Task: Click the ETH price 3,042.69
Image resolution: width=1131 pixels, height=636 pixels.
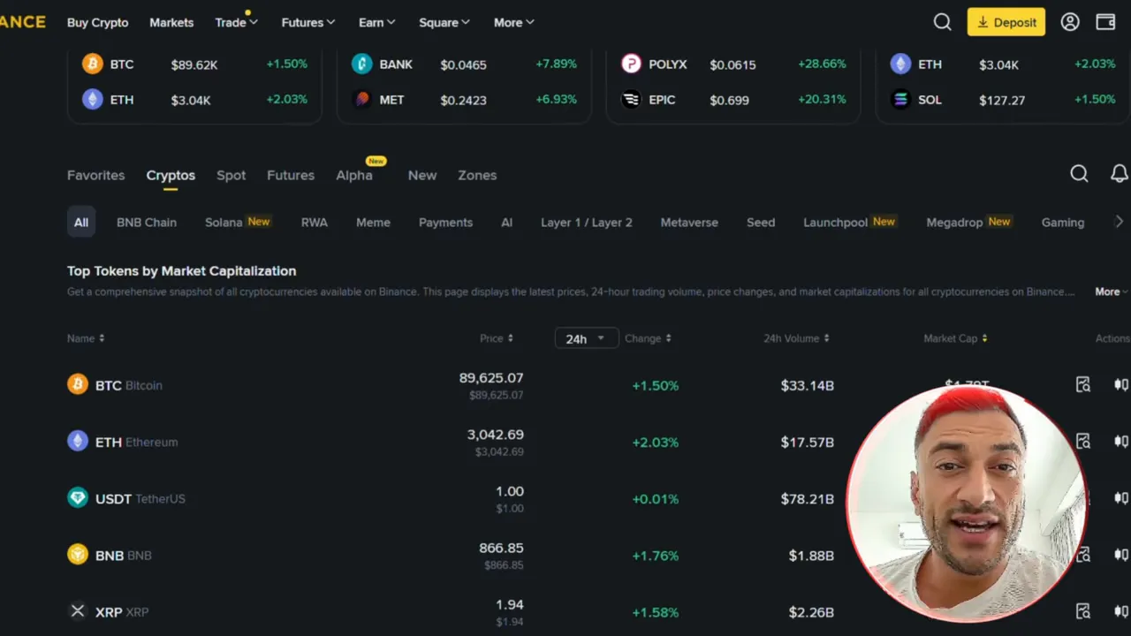Action: tap(495, 435)
